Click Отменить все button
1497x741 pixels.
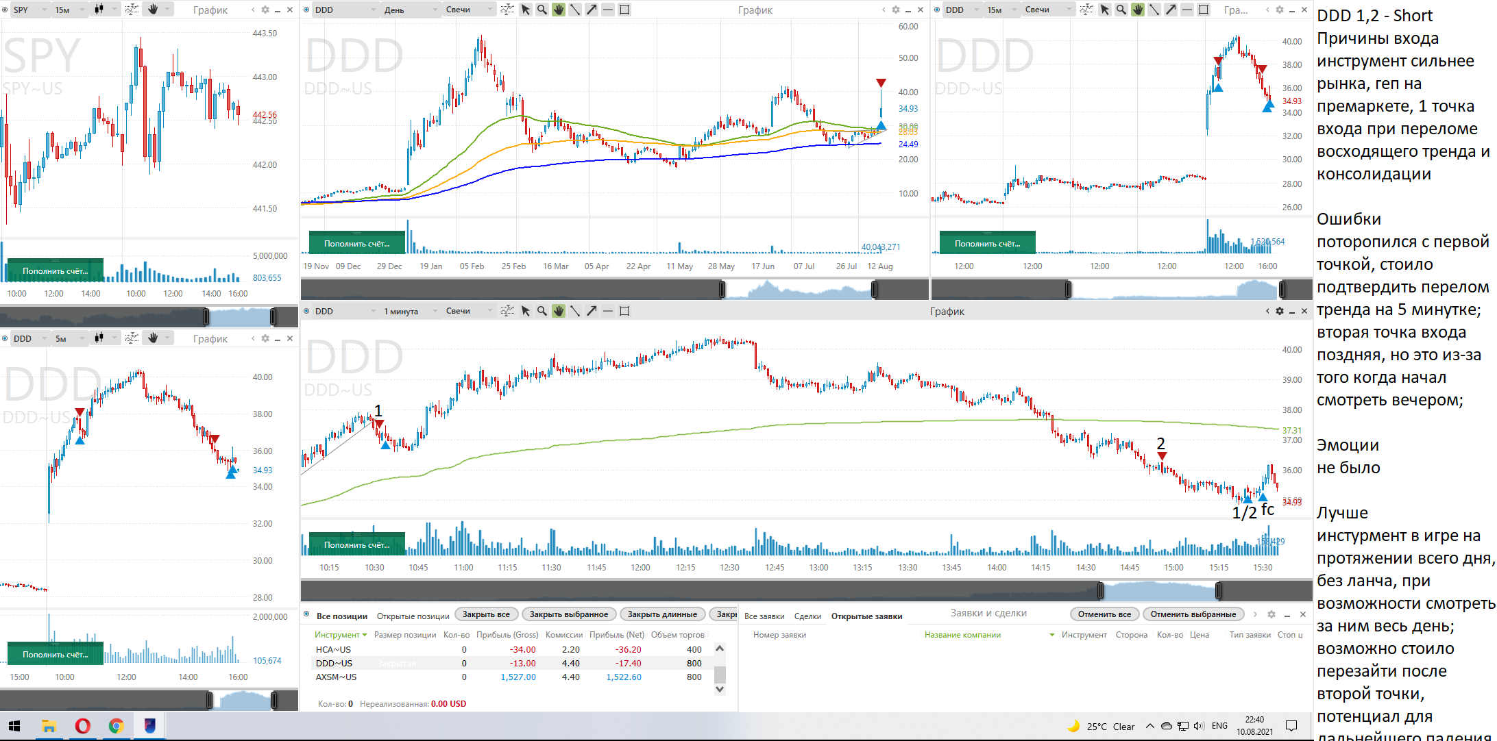(x=1104, y=614)
